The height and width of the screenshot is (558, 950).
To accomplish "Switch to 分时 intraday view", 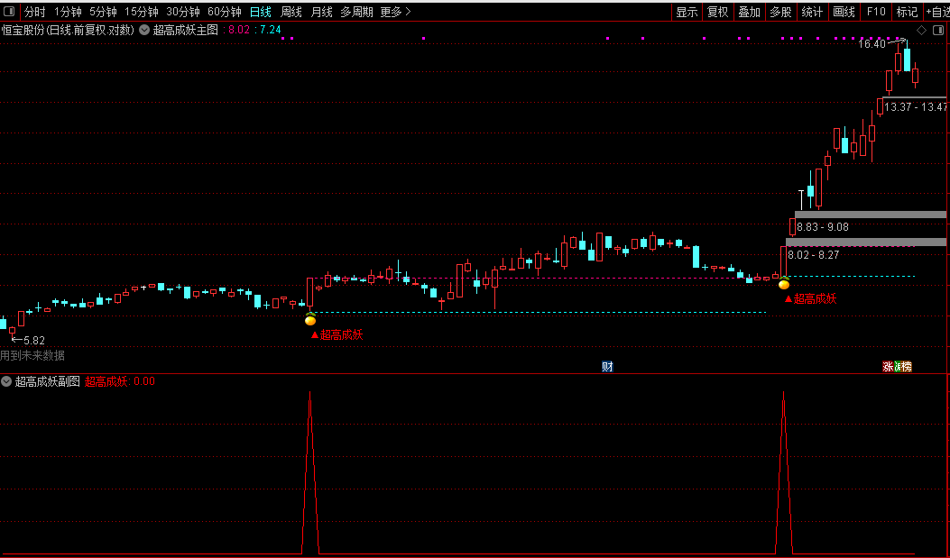I will (34, 12).
